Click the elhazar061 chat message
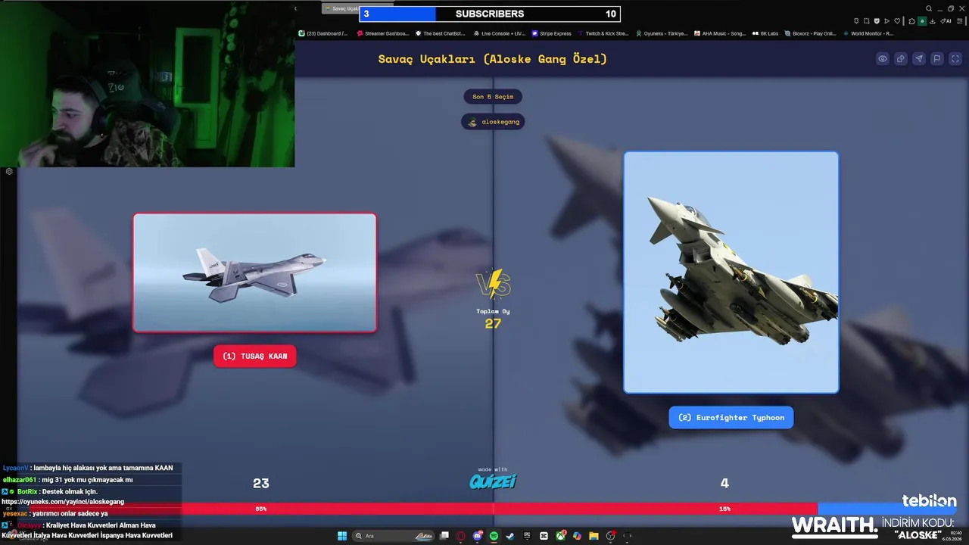Image resolution: width=969 pixels, height=545 pixels. coord(68,479)
